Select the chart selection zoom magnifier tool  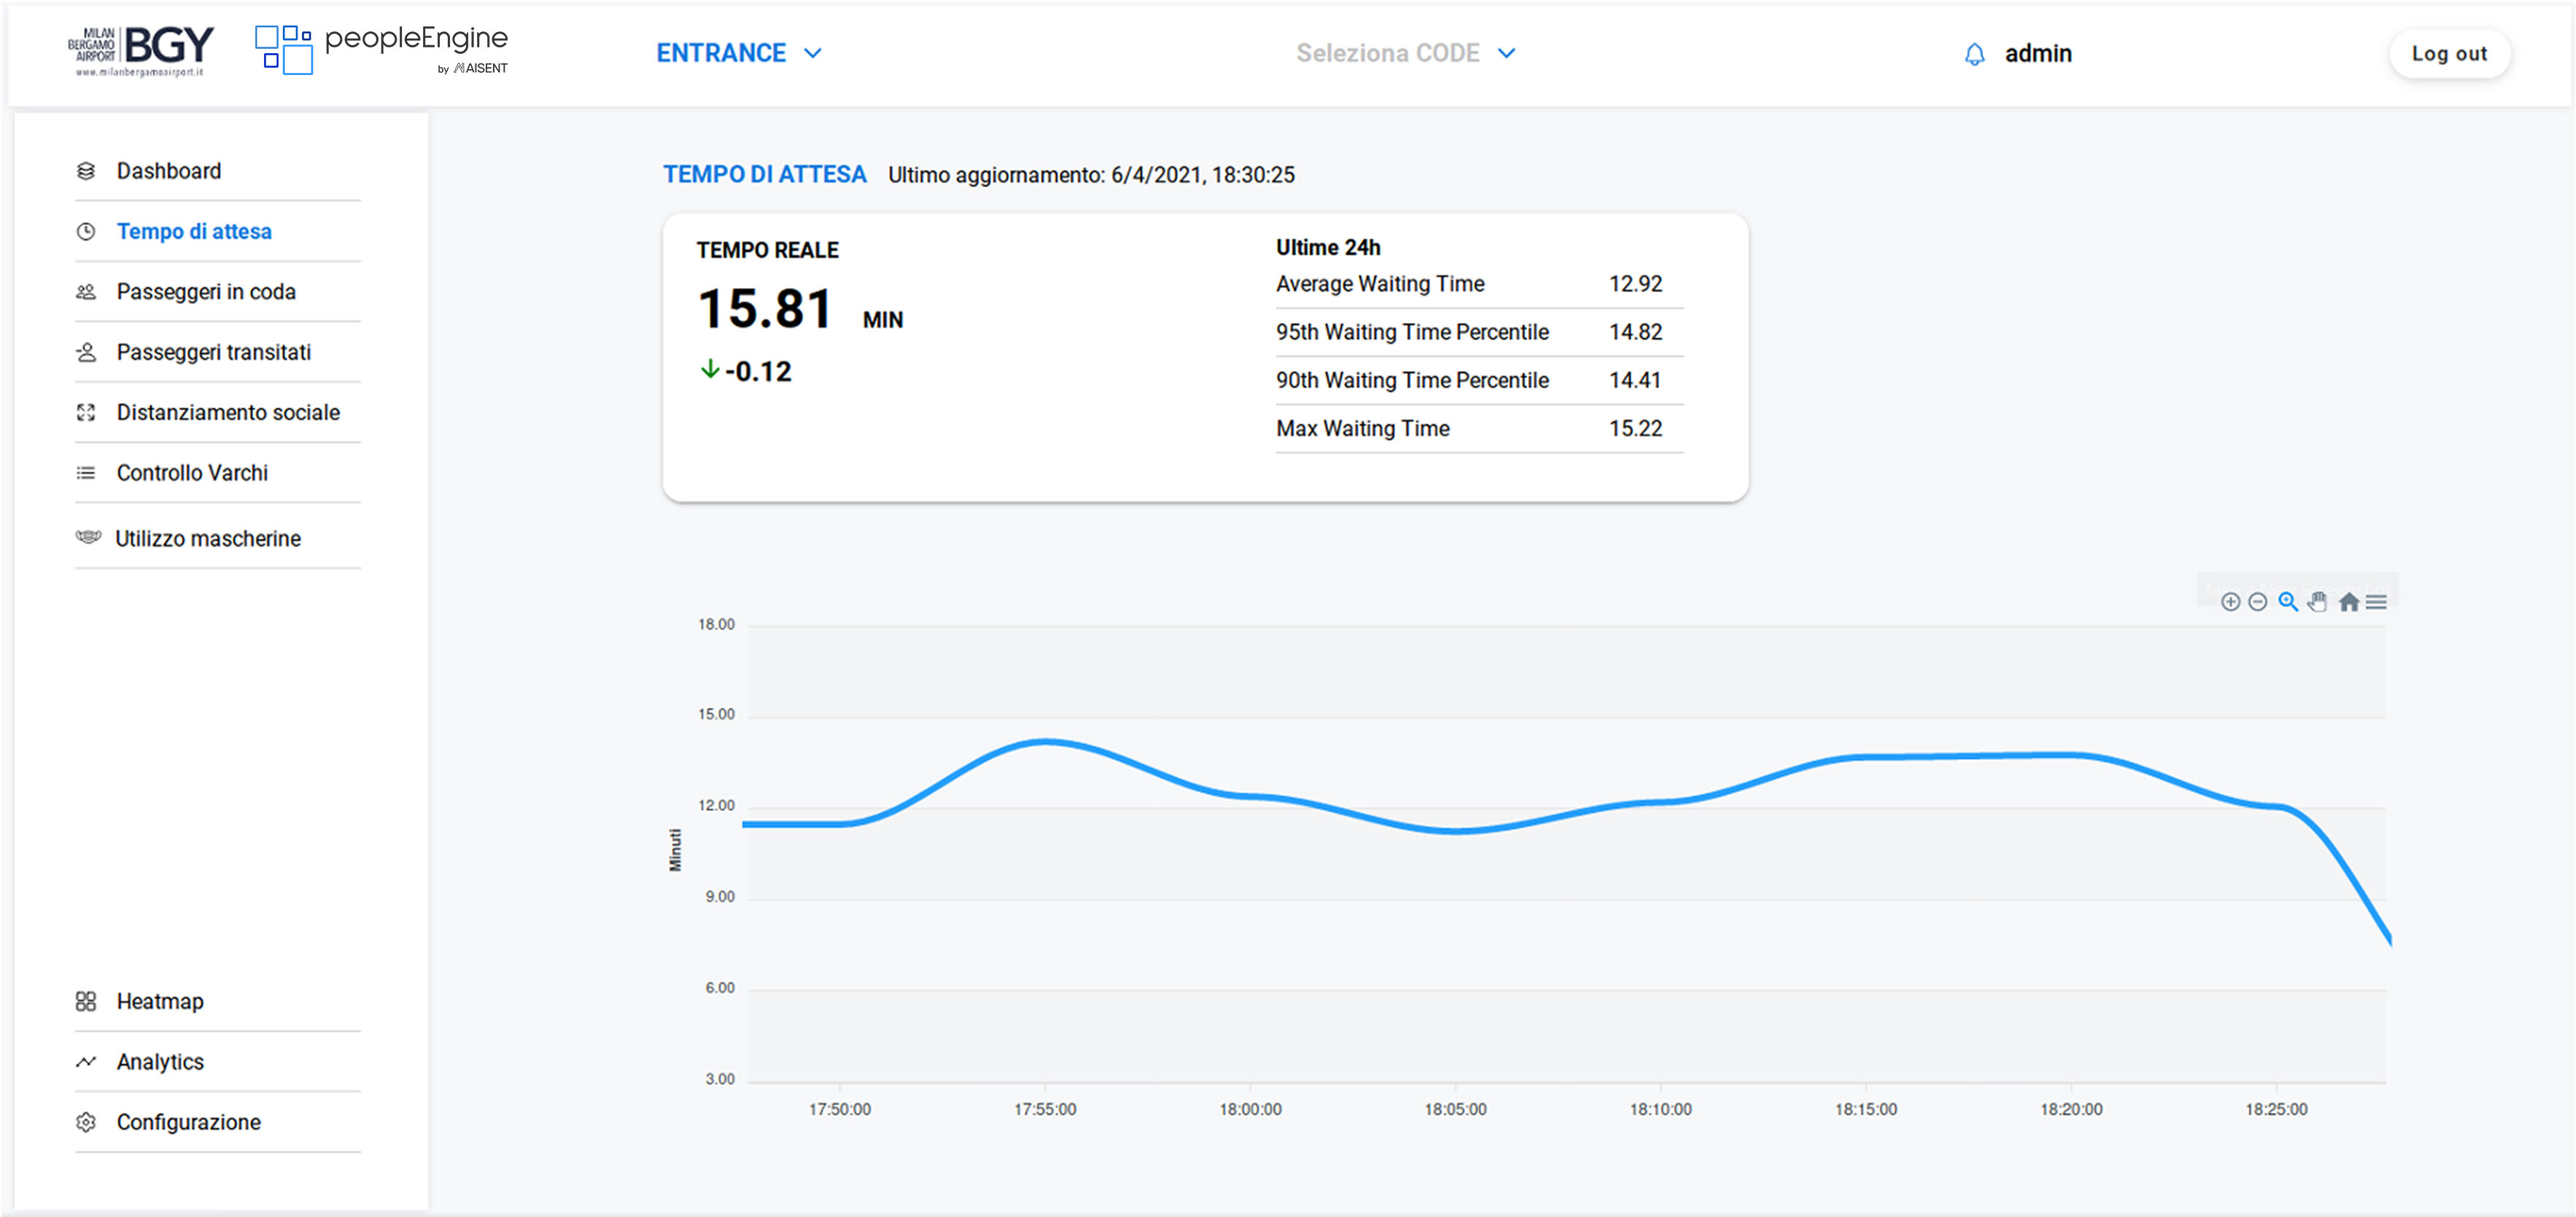[2287, 601]
